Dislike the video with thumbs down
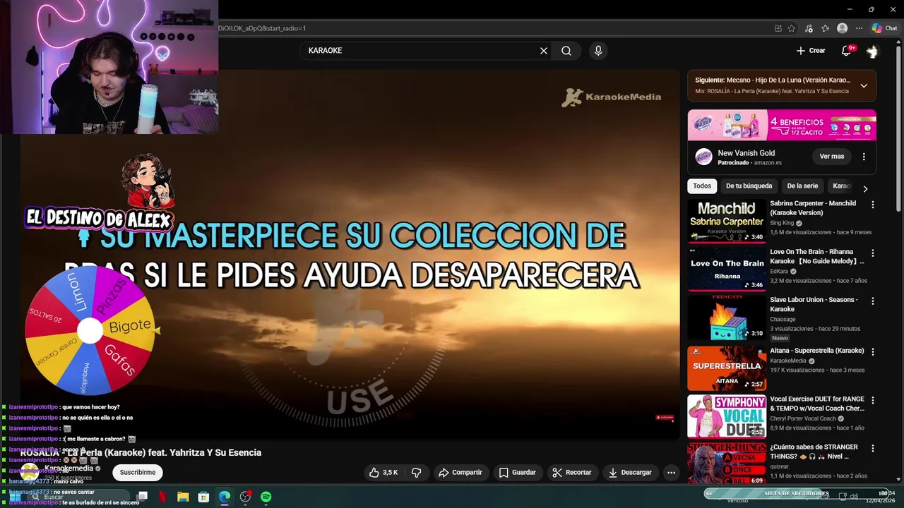This screenshot has width=904, height=508. click(417, 473)
